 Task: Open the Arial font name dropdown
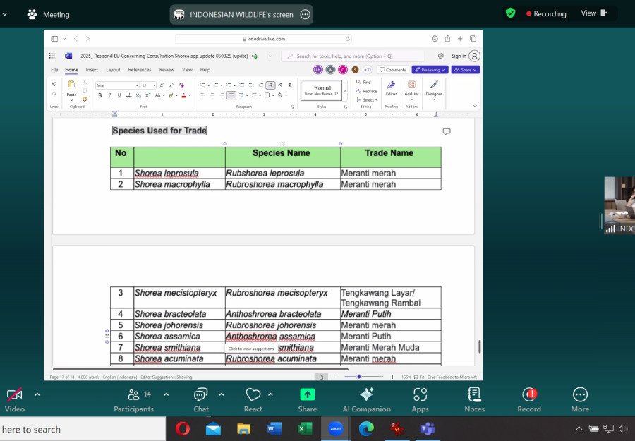coord(116,85)
